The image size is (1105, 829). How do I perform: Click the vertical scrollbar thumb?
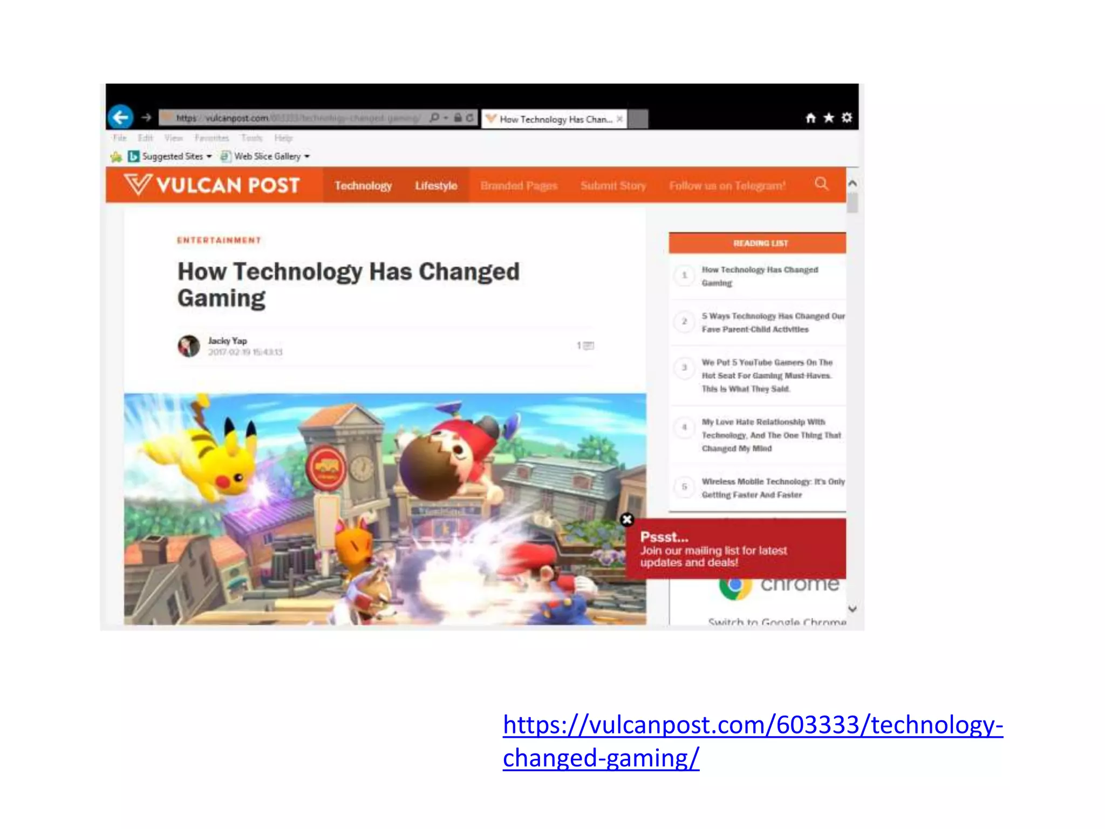(x=852, y=203)
